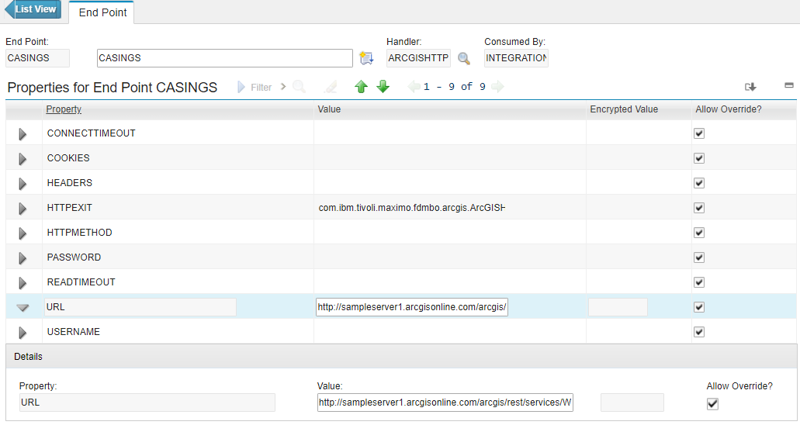Minimize the Properties table section
800x425 pixels.
click(x=789, y=85)
